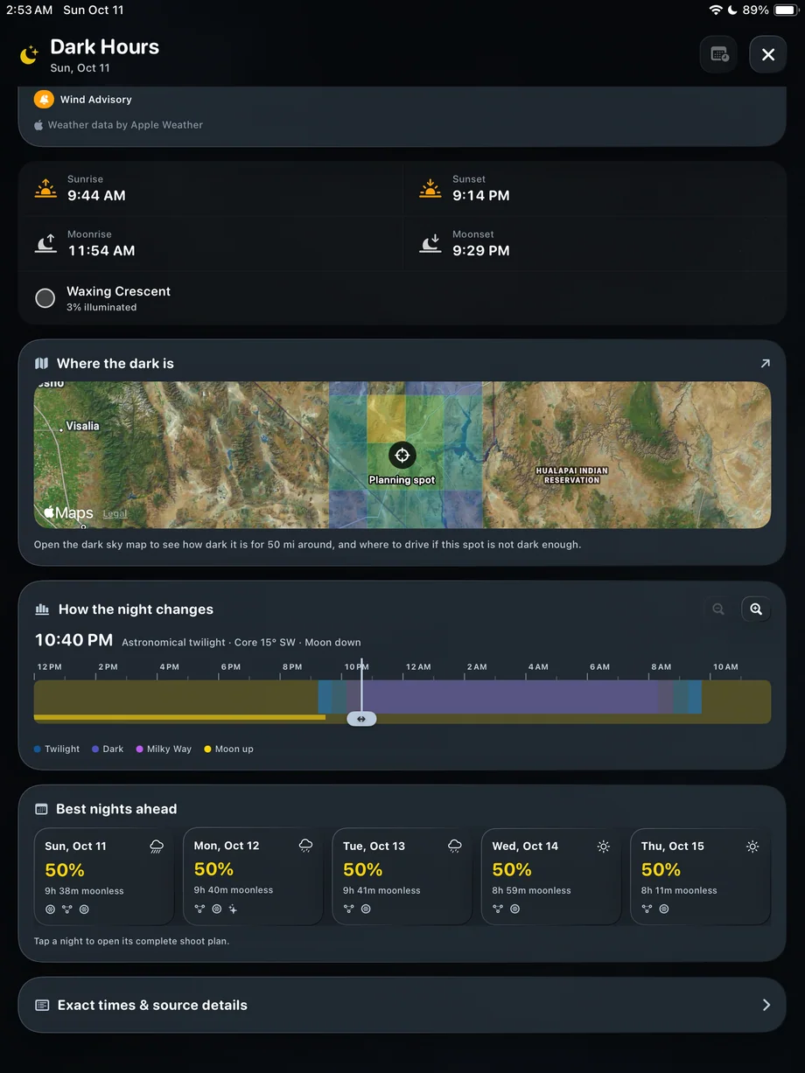Select the 9:29 PM moonset time
This screenshot has height=1073, width=805.
[x=480, y=251]
